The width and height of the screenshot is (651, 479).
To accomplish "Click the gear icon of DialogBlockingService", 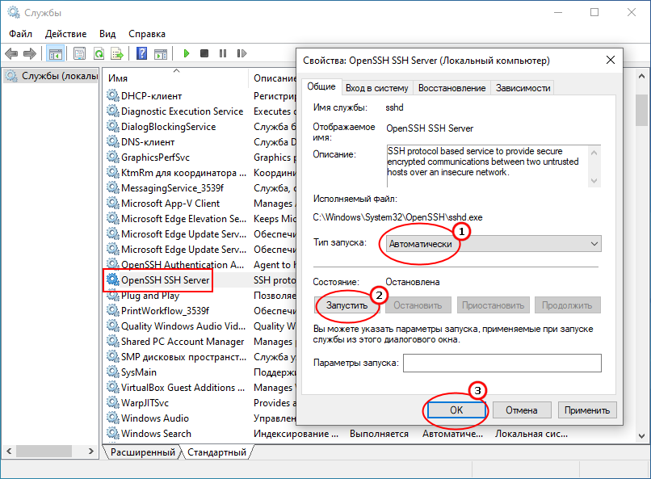I will [x=112, y=126].
